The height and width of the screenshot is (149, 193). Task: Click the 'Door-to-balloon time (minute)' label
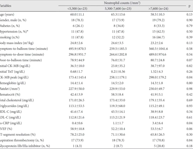pos(21,60)
